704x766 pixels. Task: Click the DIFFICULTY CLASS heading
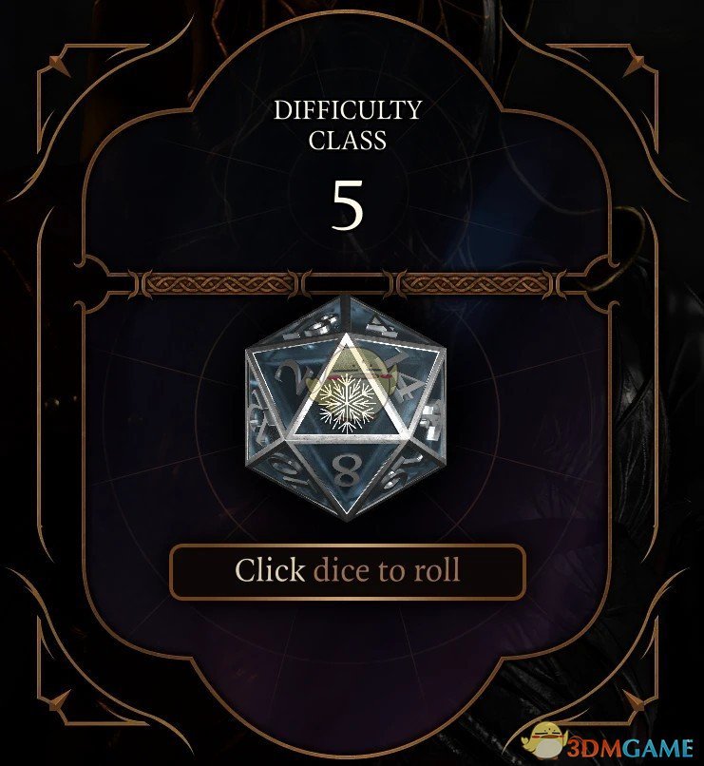347,125
